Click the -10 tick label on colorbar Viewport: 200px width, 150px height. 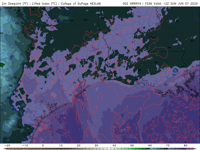pyautogui.click(x=25, y=145)
